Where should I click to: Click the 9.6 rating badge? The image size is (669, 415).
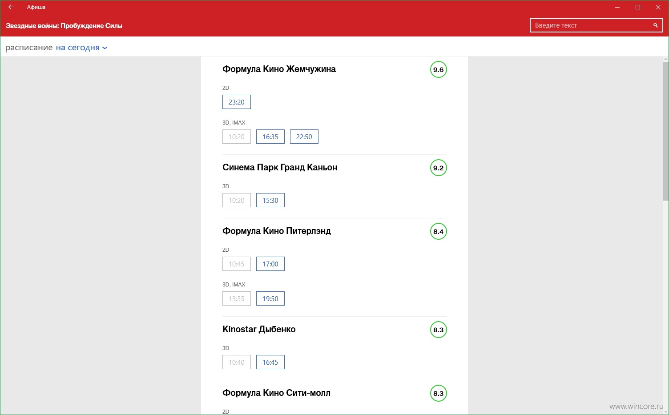439,69
